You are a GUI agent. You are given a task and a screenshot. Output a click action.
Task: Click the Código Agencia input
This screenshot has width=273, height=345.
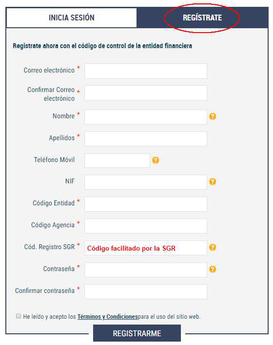click(x=146, y=226)
